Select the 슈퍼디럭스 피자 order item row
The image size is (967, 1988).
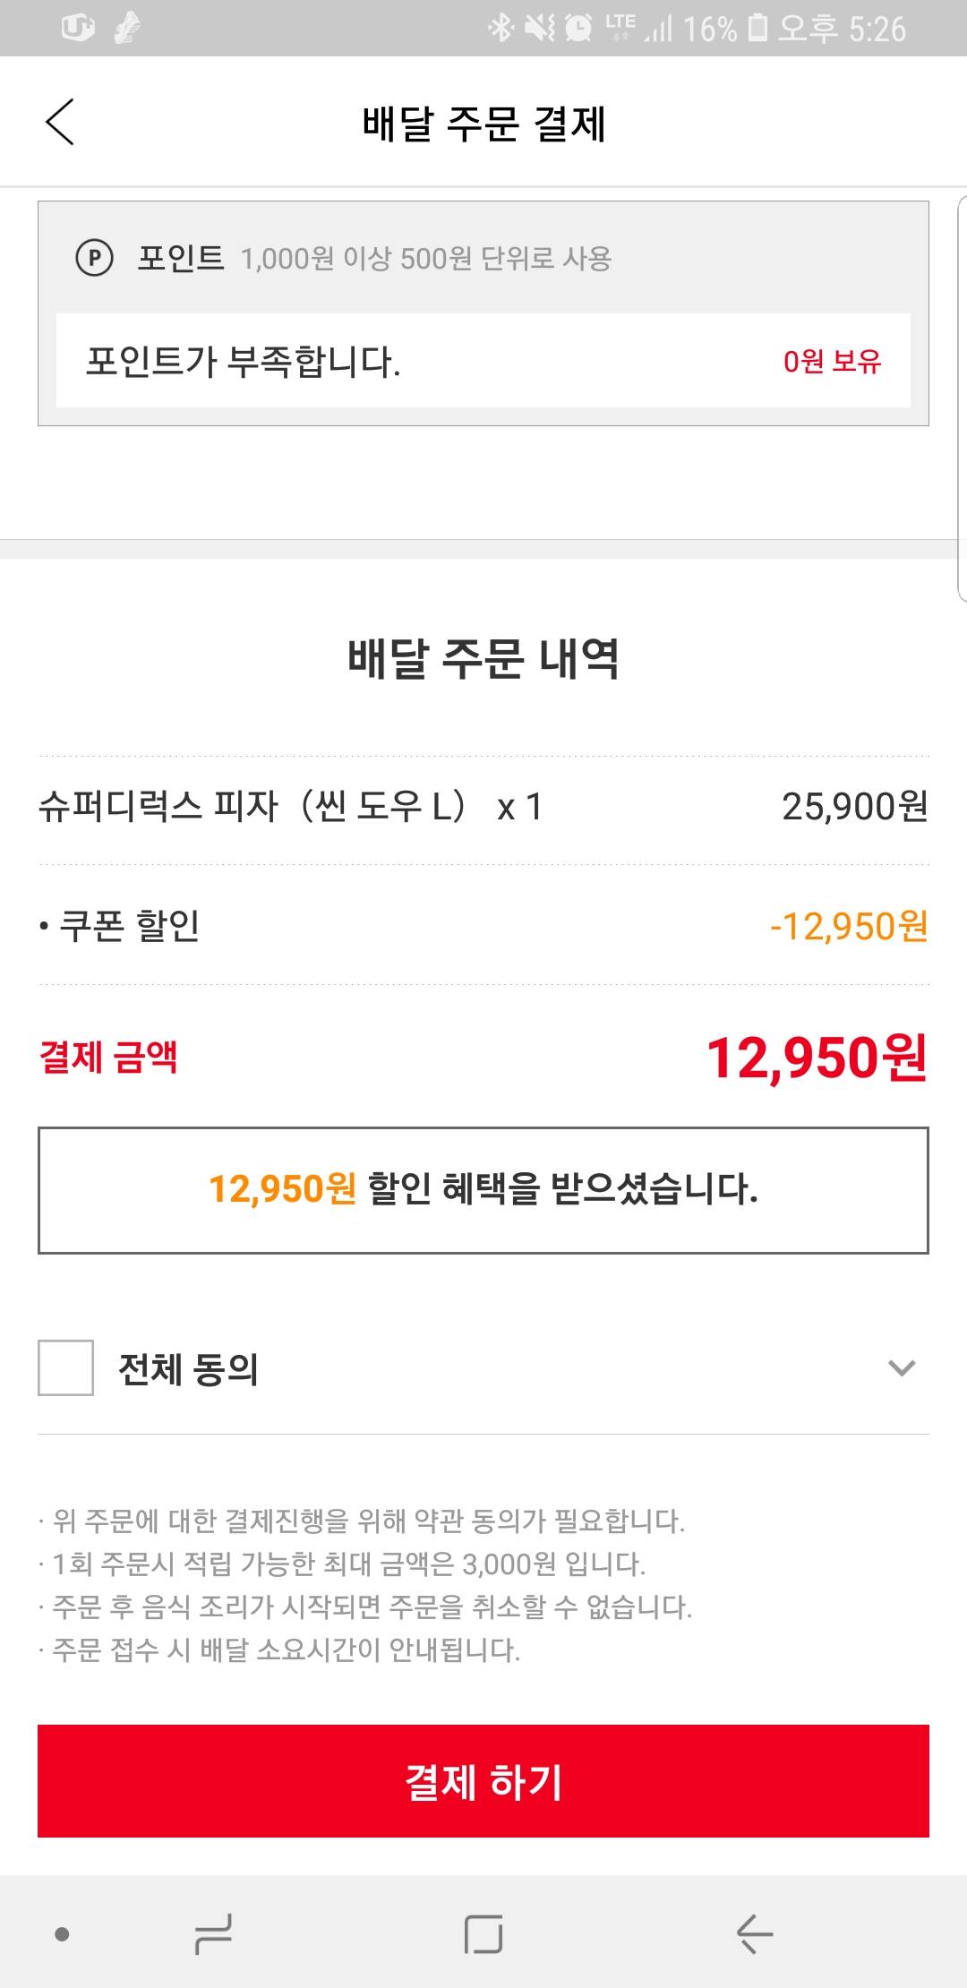coord(483,807)
